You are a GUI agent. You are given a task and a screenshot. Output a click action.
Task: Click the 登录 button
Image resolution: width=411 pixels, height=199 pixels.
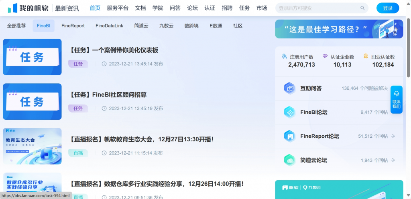click(388, 8)
